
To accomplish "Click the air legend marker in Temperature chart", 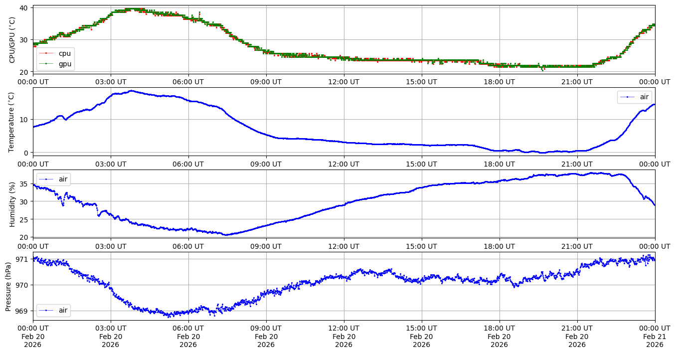I will click(x=627, y=97).
